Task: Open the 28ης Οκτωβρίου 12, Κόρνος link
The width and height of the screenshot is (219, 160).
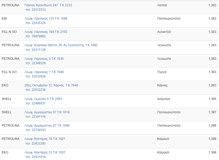Action: tap(51, 85)
